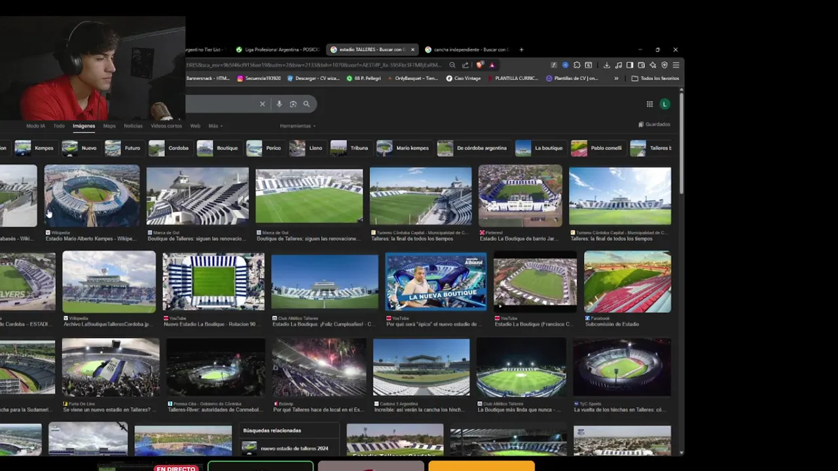838x471 pixels.
Task: Select the Noticias search tab
Action: 133,126
